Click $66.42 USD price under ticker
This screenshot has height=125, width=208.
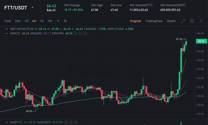[51, 10]
